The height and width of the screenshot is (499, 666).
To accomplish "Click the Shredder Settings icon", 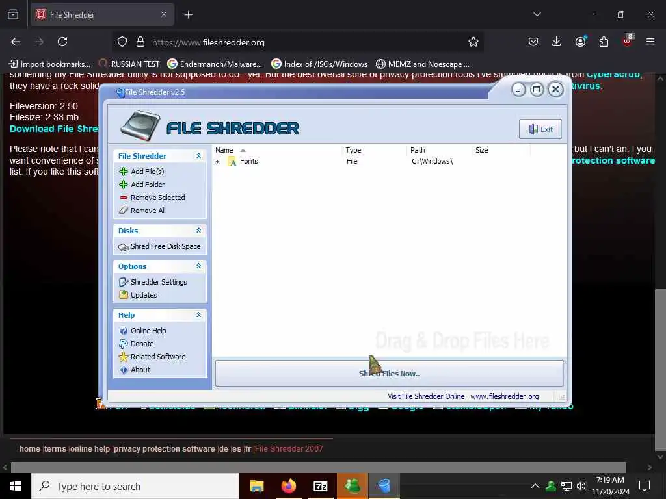I will pos(124,282).
